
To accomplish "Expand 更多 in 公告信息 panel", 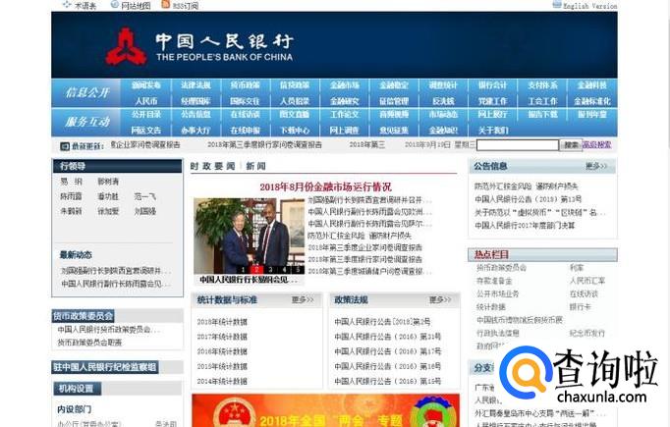I will coord(596,166).
